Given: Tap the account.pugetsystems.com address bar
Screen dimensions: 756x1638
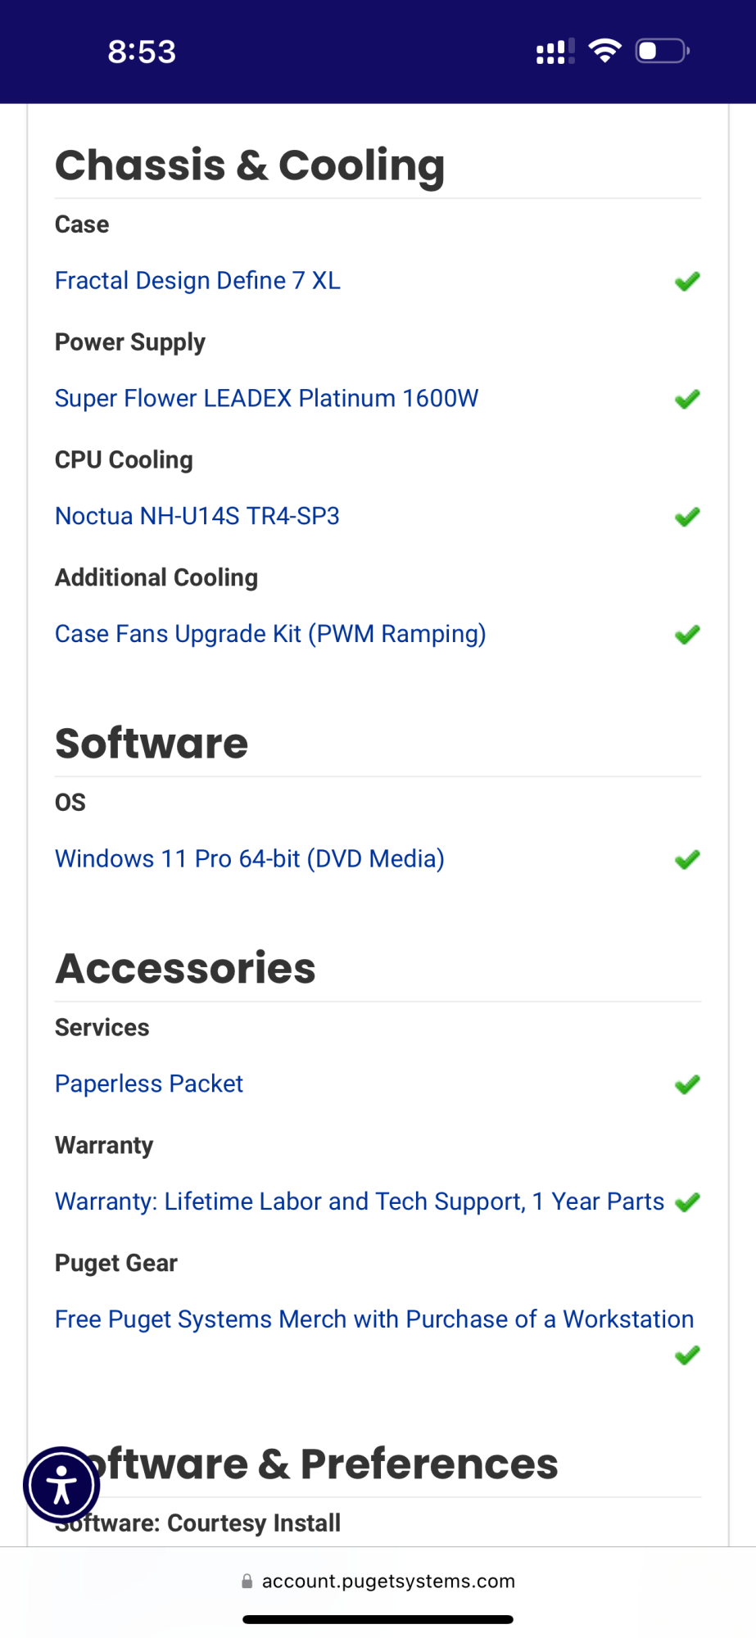Looking at the screenshot, I should (388, 1581).
